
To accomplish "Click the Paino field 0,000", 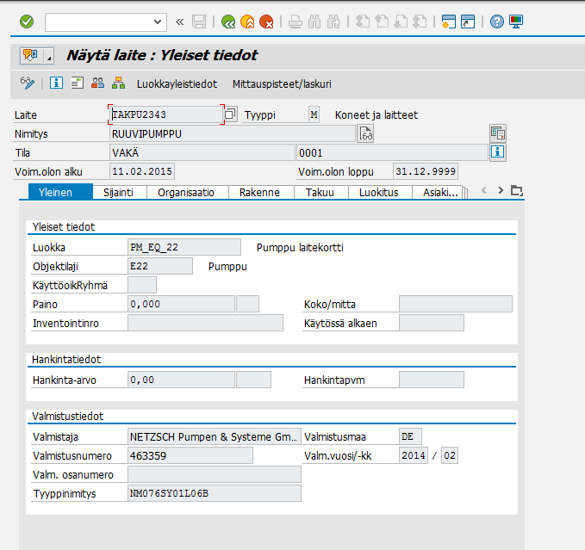I will pyautogui.click(x=181, y=304).
